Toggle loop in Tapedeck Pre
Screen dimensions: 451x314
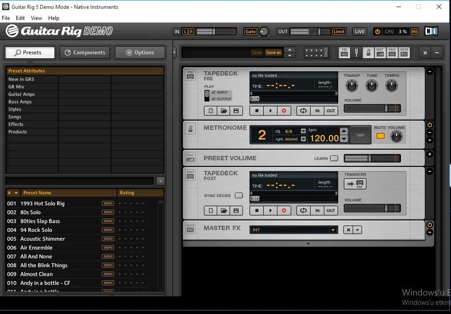304,110
